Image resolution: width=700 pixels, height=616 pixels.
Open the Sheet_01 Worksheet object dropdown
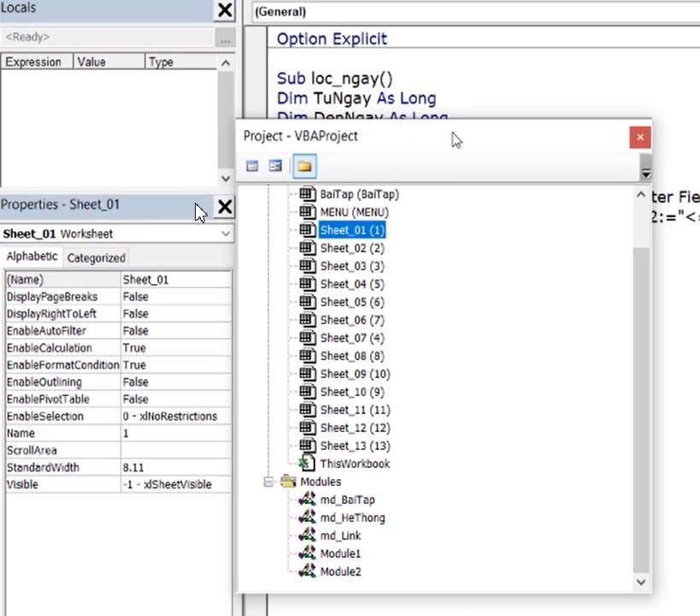225,233
